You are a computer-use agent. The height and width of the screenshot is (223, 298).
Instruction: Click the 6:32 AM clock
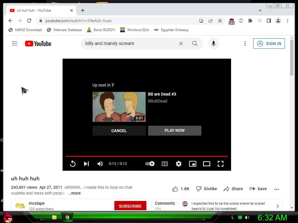click(272, 217)
